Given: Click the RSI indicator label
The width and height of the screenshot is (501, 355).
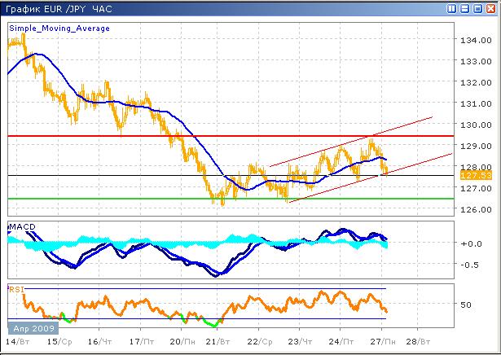Looking at the screenshot, I should click(x=16, y=288).
